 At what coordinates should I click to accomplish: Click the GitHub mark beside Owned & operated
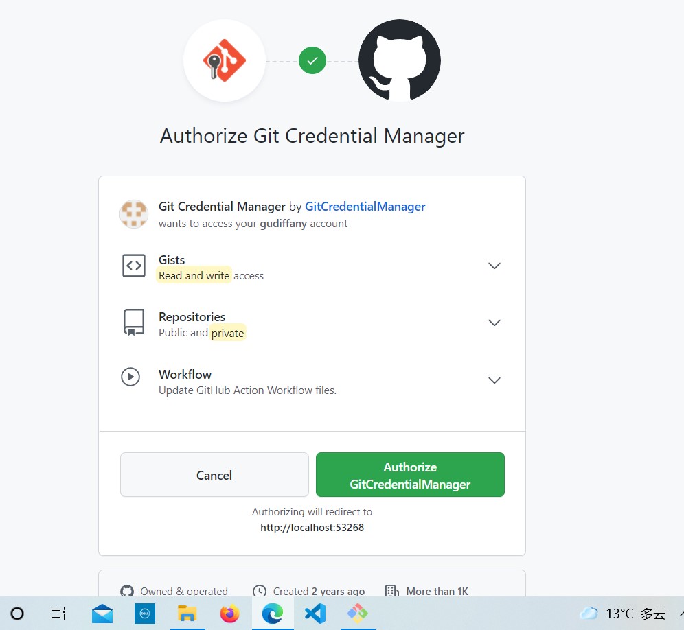coord(127,591)
